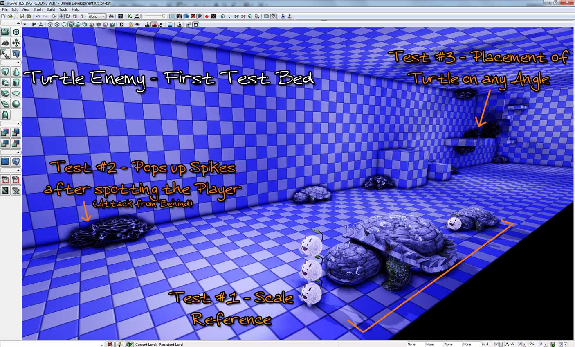Open the Build menu
The height and width of the screenshot is (347, 575).
click(51, 9)
